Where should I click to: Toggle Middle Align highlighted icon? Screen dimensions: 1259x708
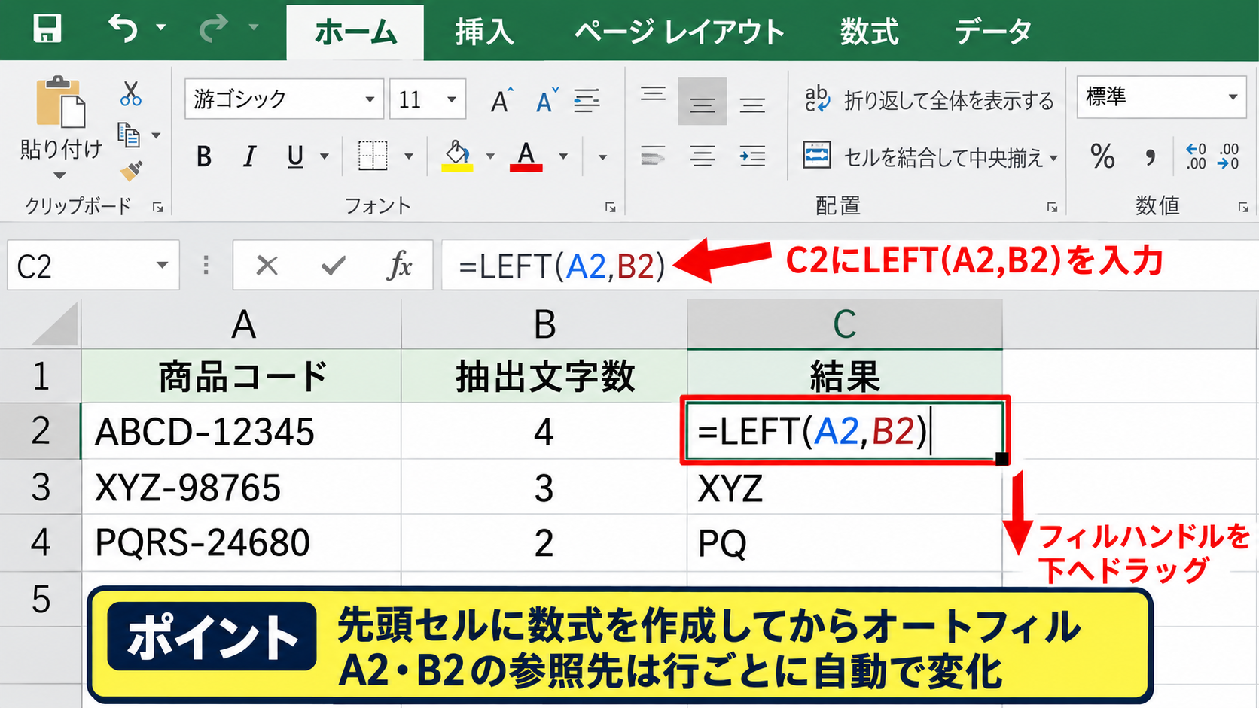coord(702,101)
